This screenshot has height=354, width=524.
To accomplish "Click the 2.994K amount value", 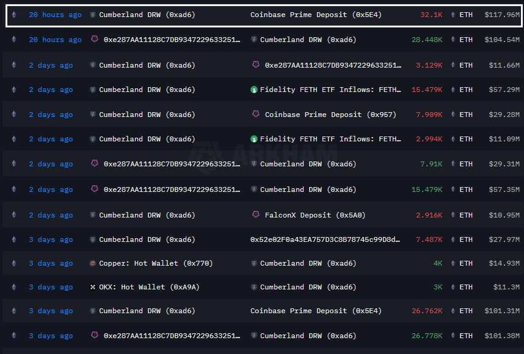I will [x=429, y=139].
